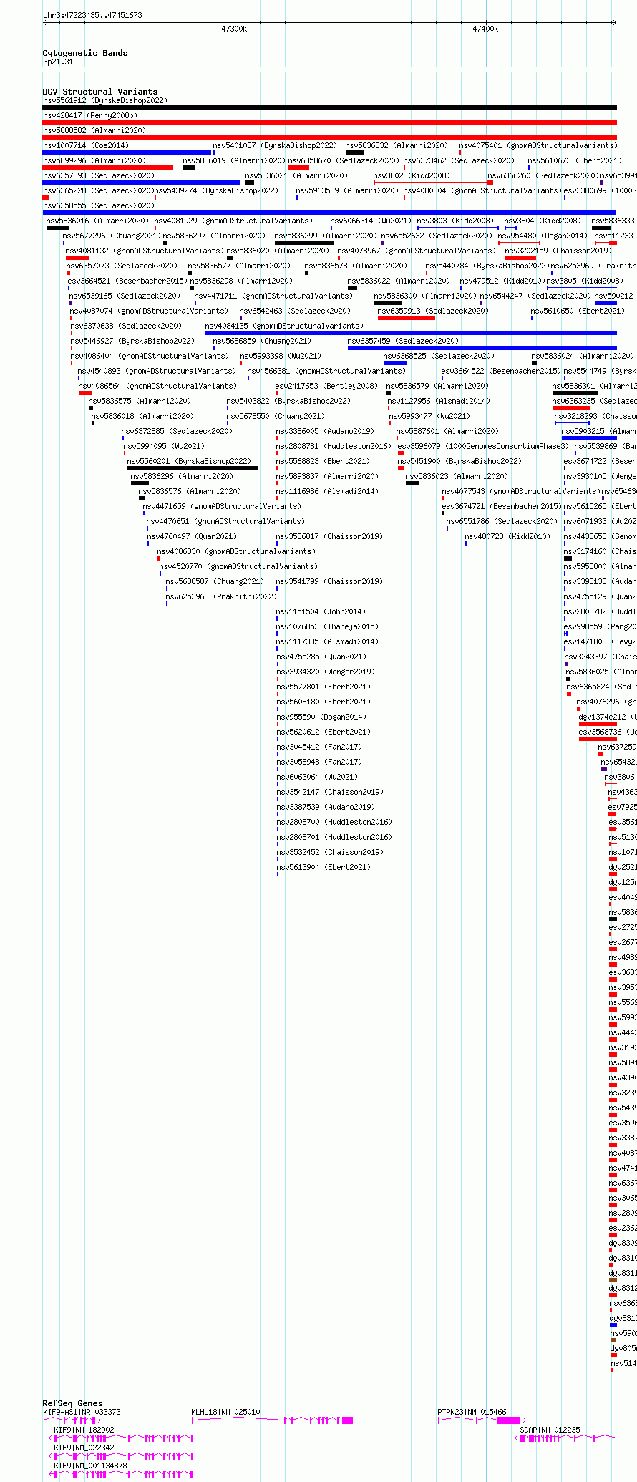Open variant esv3664521 (Besenbacher2015)
Screen dimensions: 637x1482
point(127,281)
